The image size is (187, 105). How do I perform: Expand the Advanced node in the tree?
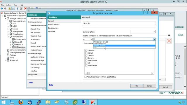tap(5, 60)
